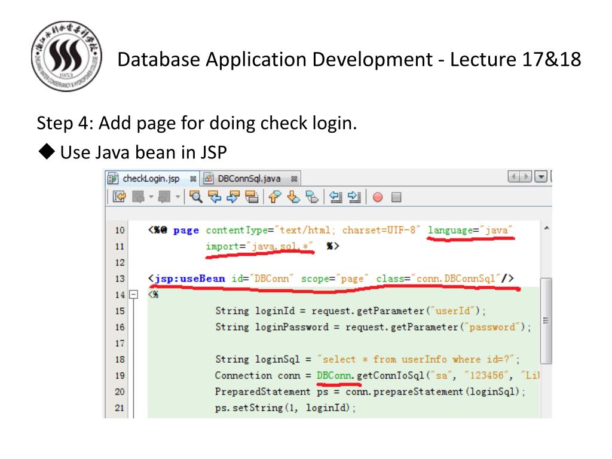The image size is (612, 459).
Task: Click Toggle Bookmark icon
Action: point(312,197)
